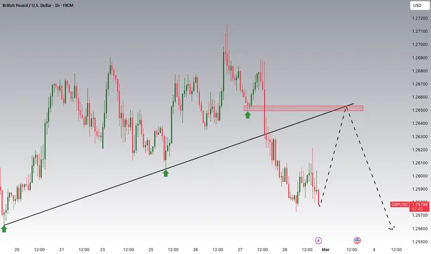Click the 1.26200 price axis label
Screen dimensions: 431x254
point(419,150)
